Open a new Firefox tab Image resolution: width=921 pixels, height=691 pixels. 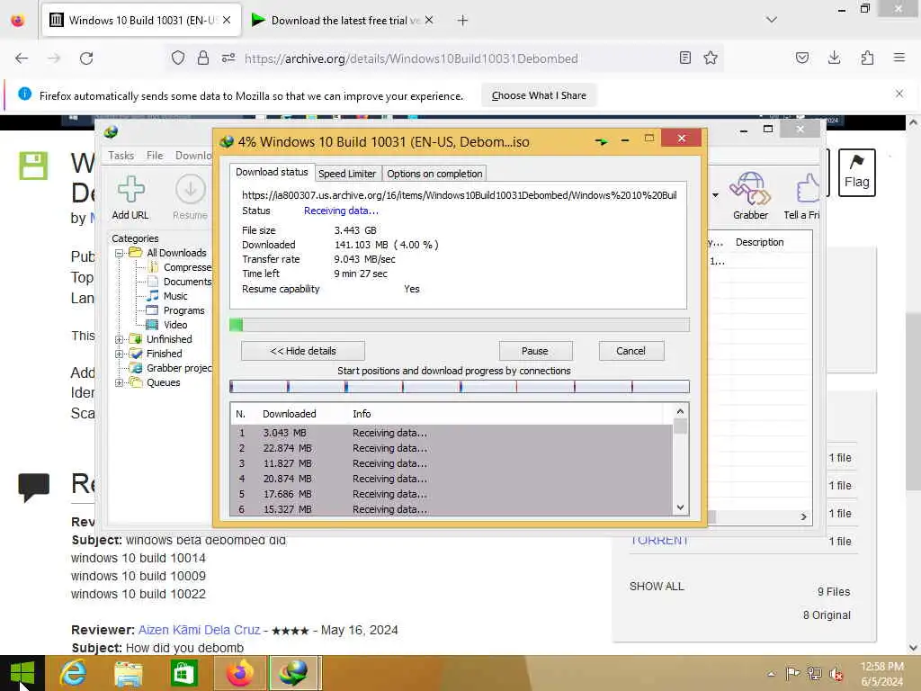coord(462,20)
